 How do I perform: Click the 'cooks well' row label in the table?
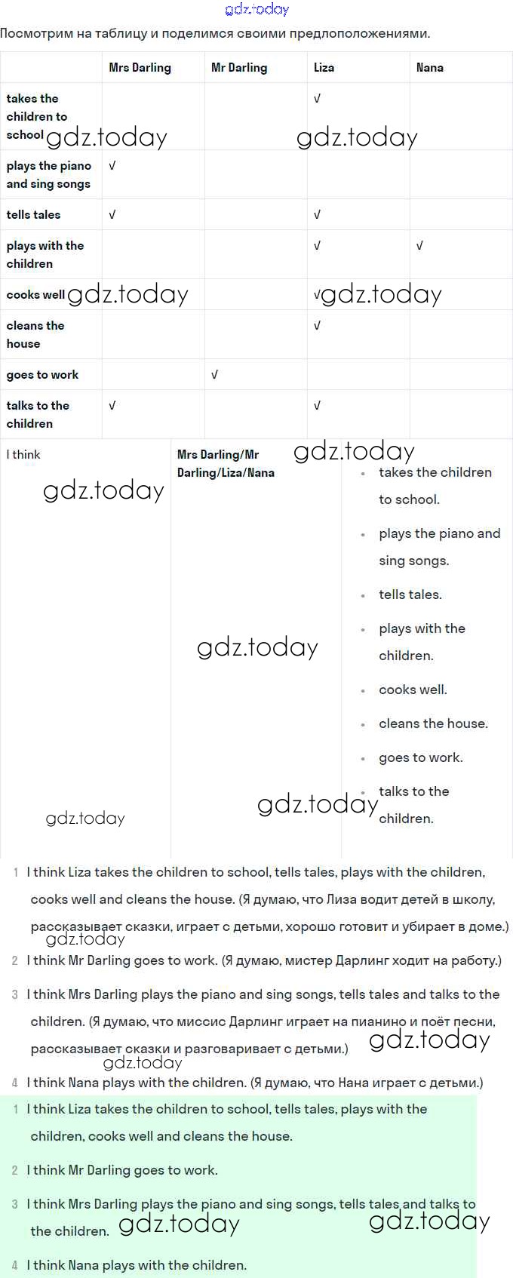point(35,295)
